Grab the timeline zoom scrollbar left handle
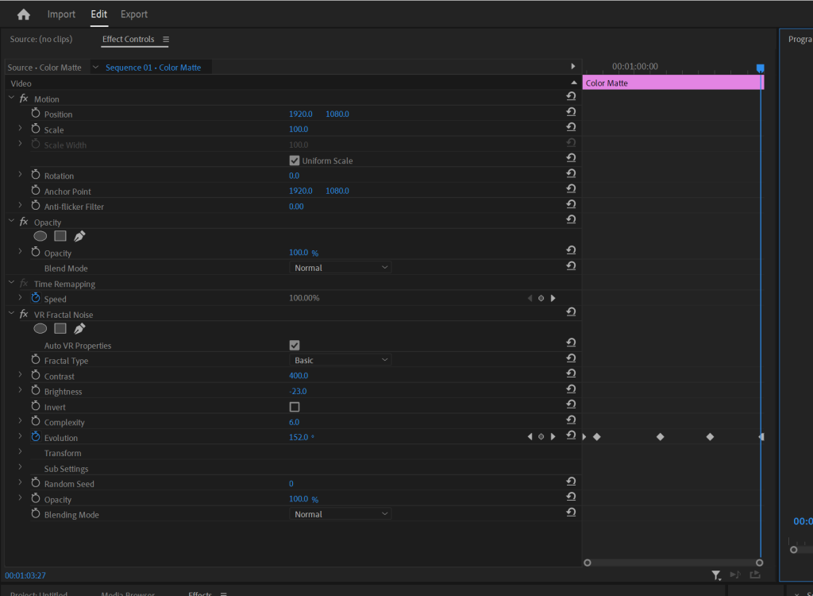The image size is (813, 596). 588,563
